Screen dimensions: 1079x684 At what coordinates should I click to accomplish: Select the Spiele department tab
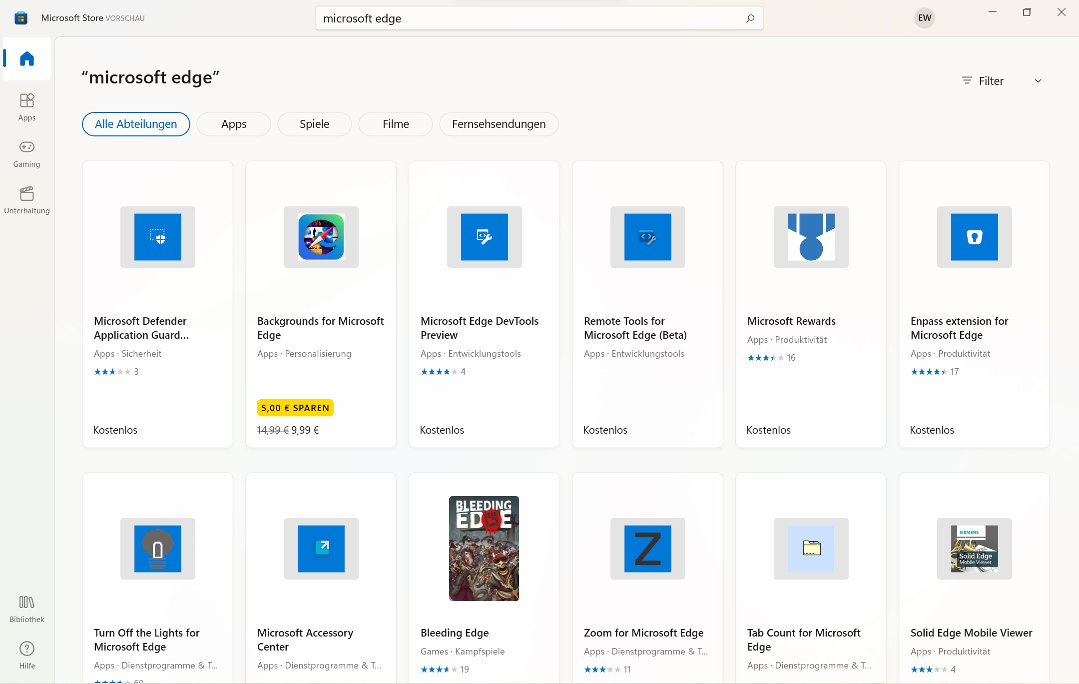[x=315, y=124]
